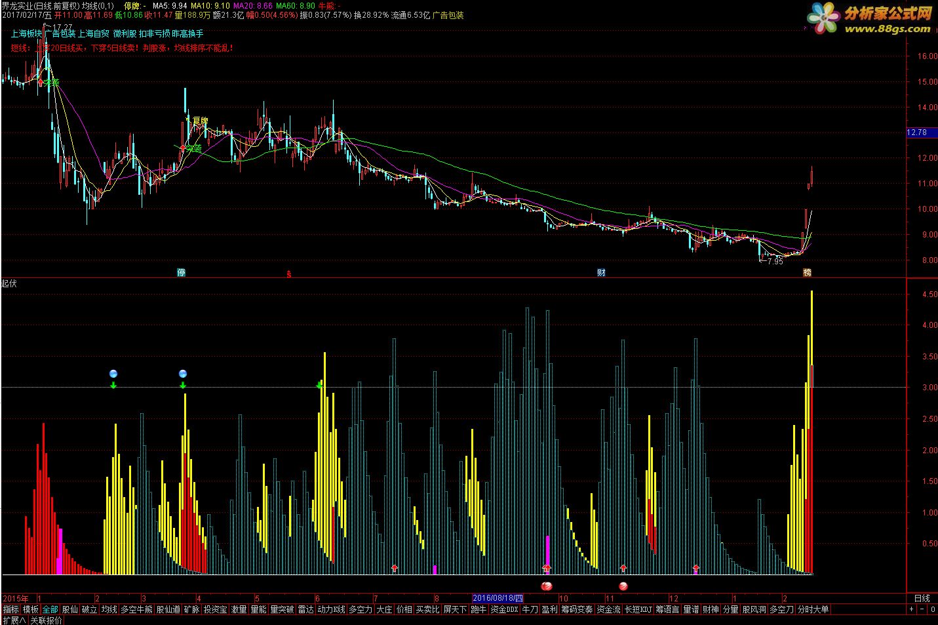Click the red up arrow near December
This screenshot has width=938, height=625.
(696, 568)
